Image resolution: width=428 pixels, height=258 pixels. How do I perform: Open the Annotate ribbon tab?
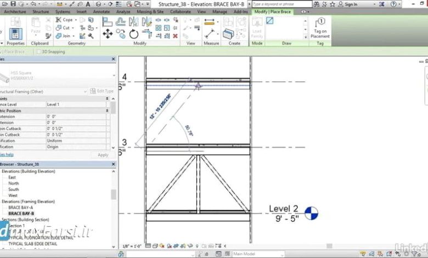tap(102, 12)
